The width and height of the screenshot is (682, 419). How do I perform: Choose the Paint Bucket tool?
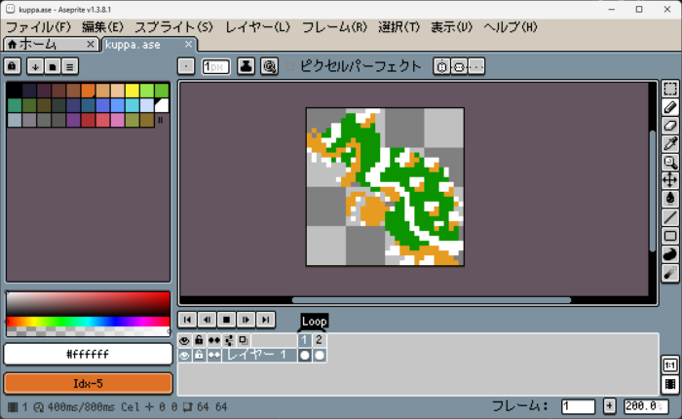coord(670,199)
